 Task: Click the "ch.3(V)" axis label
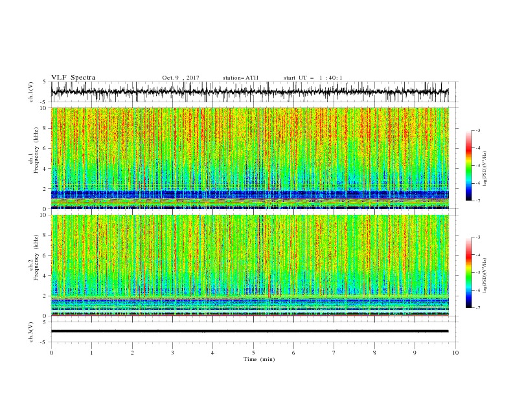point(31,332)
